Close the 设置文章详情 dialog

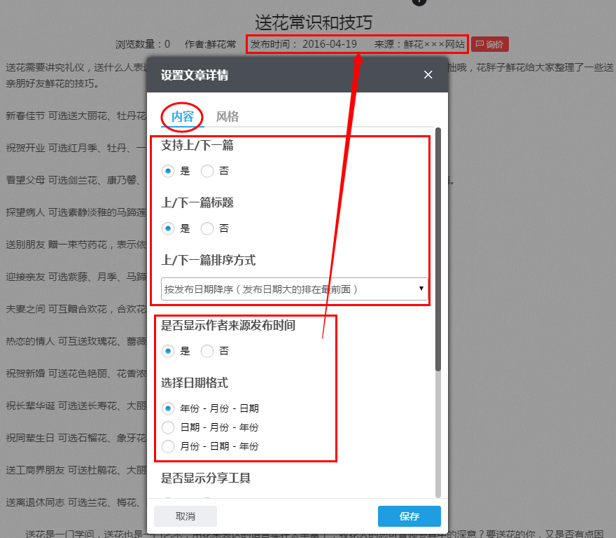pos(428,74)
